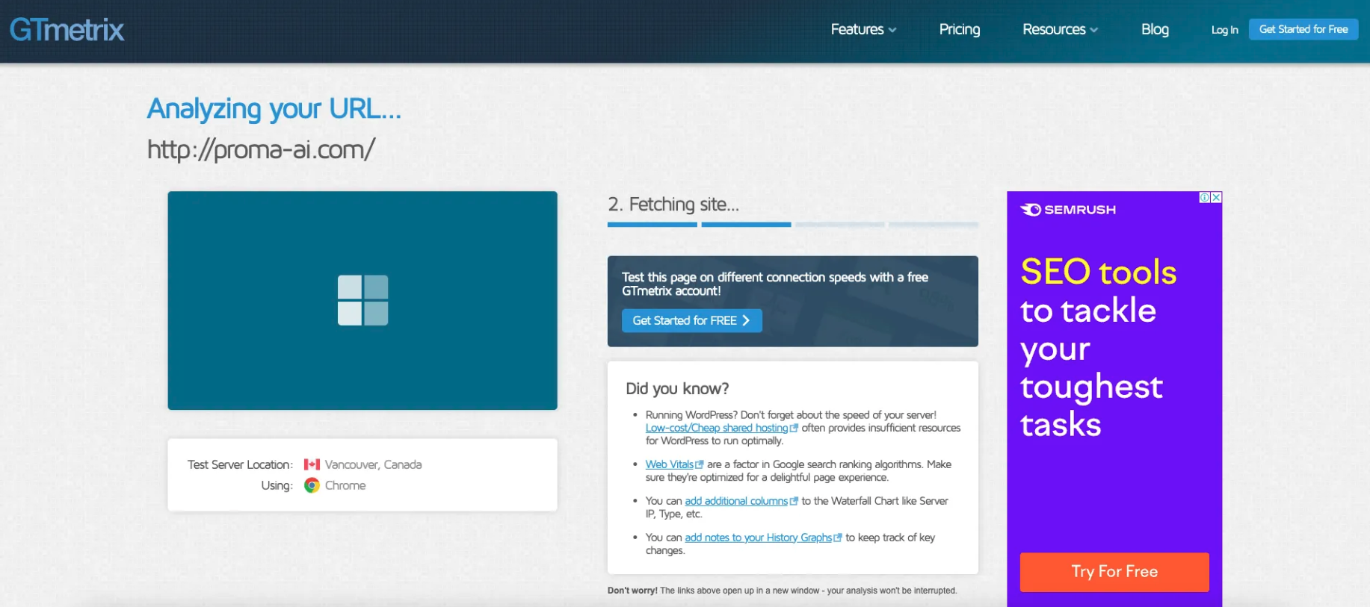Close the Semrush ad with the X icon
Image resolution: width=1370 pixels, height=607 pixels.
[x=1217, y=197]
